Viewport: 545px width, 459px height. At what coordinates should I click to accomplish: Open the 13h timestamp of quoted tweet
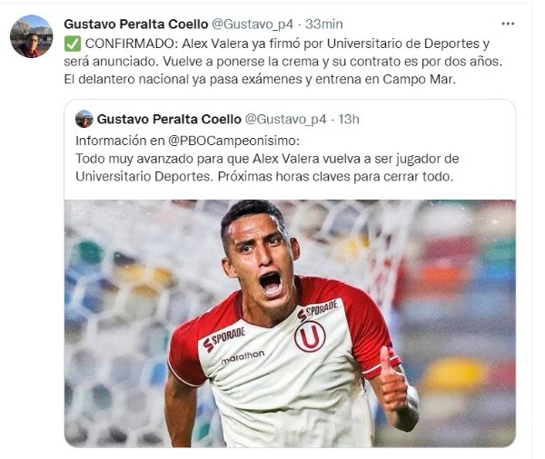349,119
